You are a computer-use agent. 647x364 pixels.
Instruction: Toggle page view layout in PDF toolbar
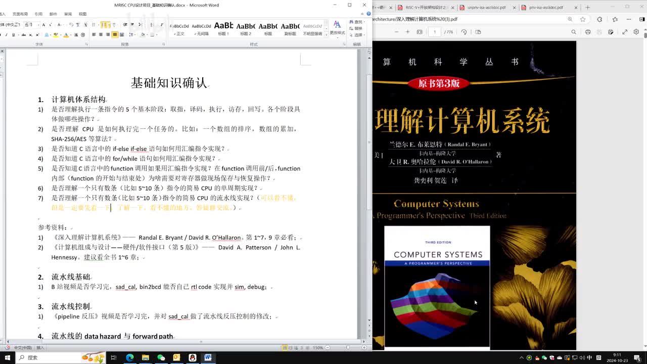click(478, 32)
